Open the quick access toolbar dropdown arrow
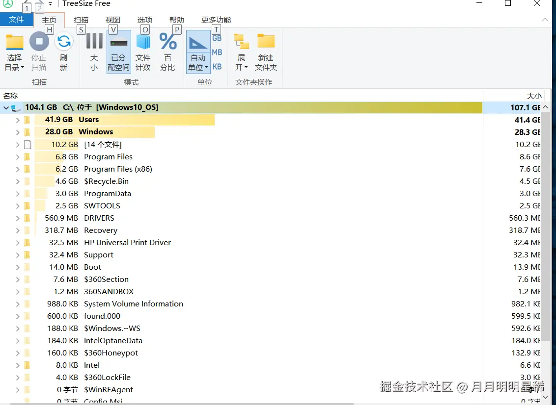 51,4
